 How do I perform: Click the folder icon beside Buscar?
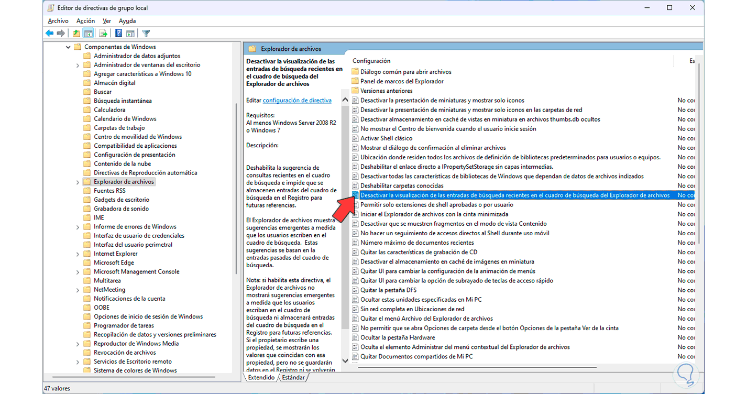coord(87,92)
